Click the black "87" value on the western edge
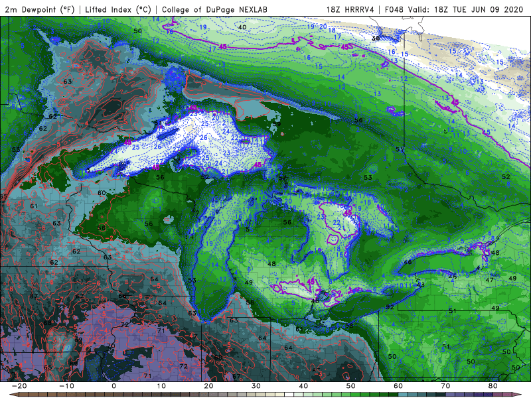 click(x=34, y=296)
